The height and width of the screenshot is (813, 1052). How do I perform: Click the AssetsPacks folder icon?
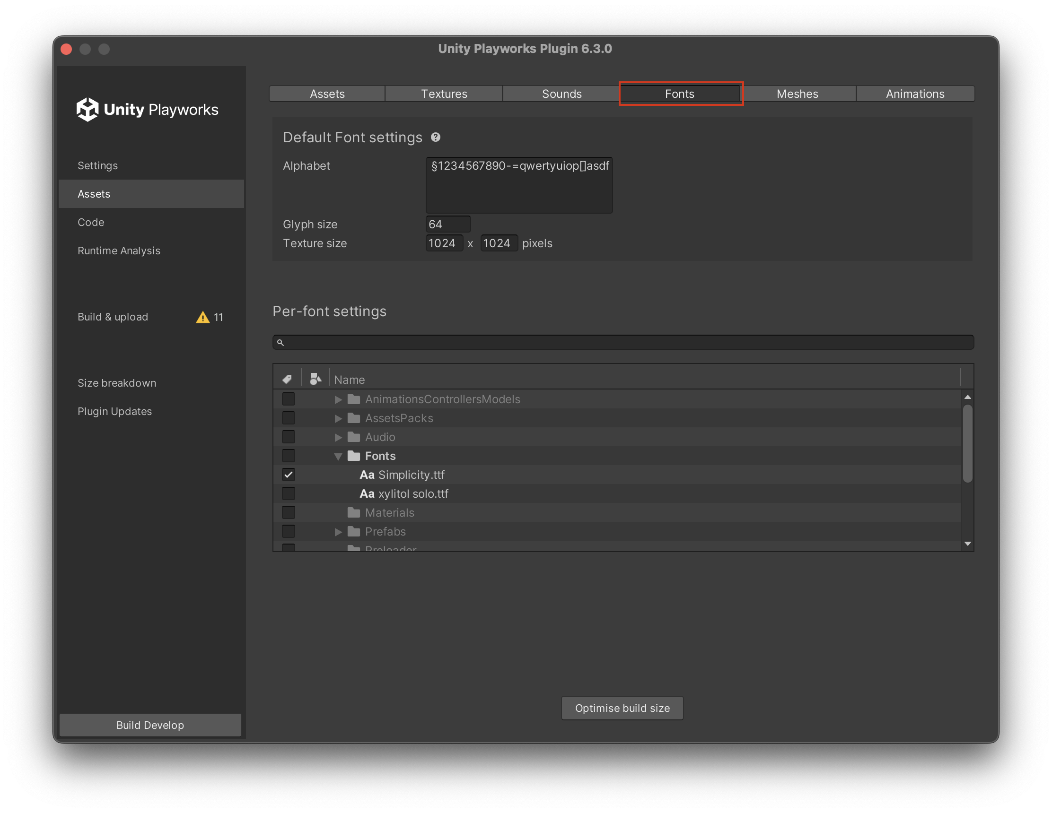coord(354,418)
